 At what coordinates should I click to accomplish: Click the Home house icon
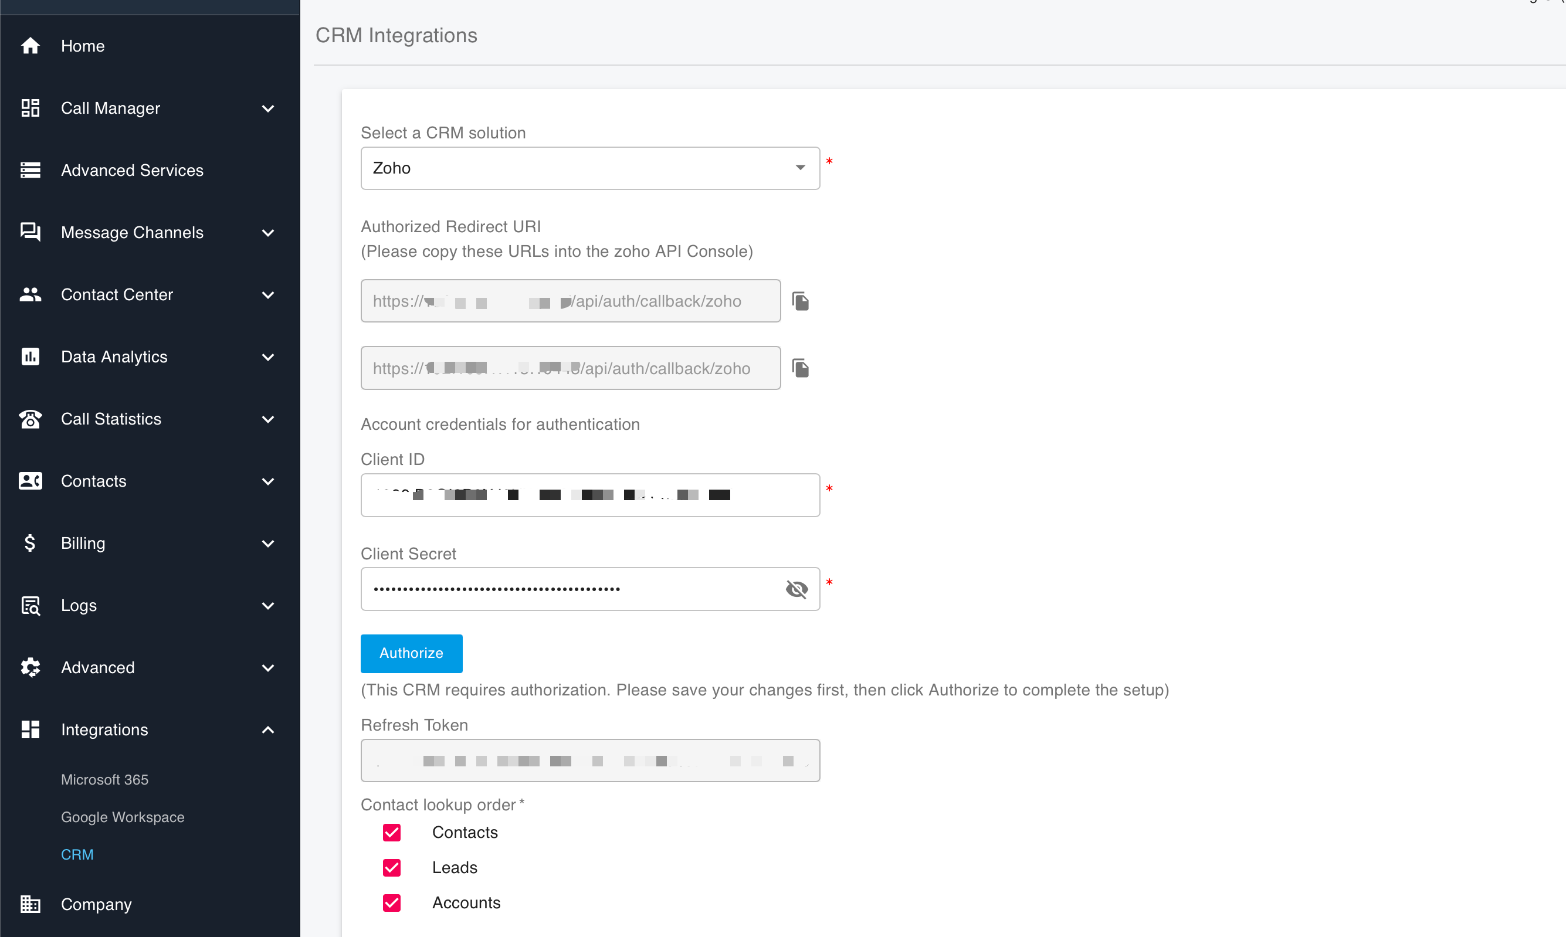(30, 46)
